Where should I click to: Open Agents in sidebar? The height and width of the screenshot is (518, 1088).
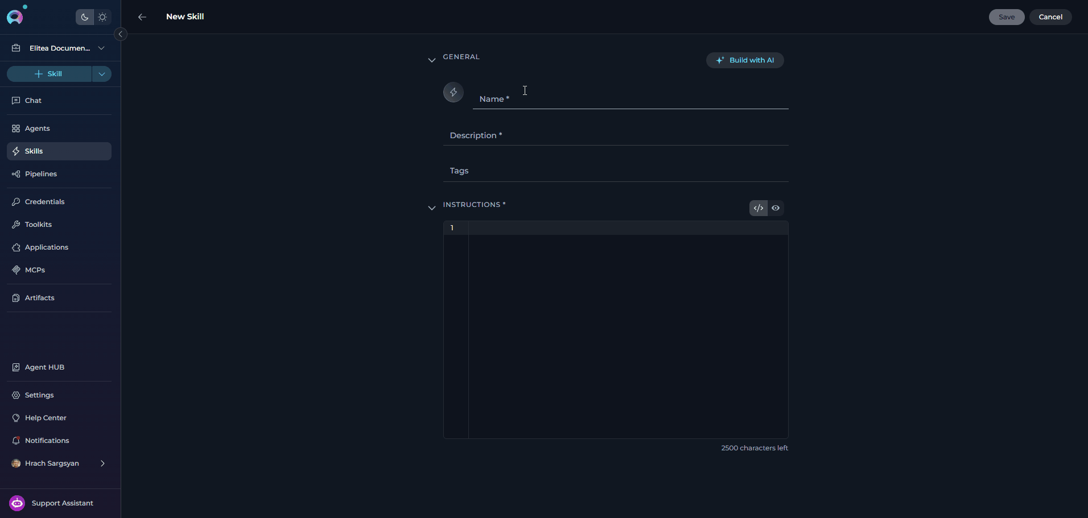click(x=59, y=129)
